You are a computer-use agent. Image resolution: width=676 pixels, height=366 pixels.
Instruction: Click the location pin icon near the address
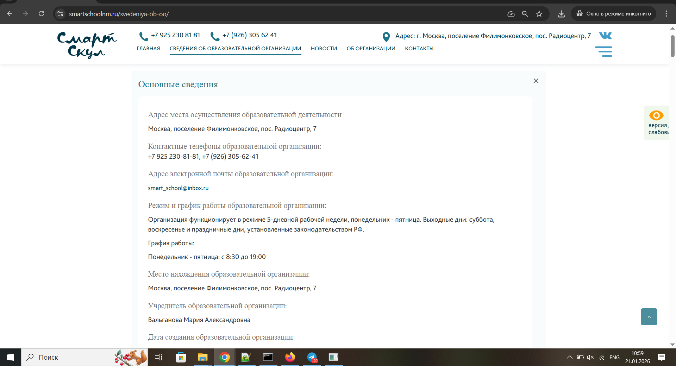click(386, 36)
